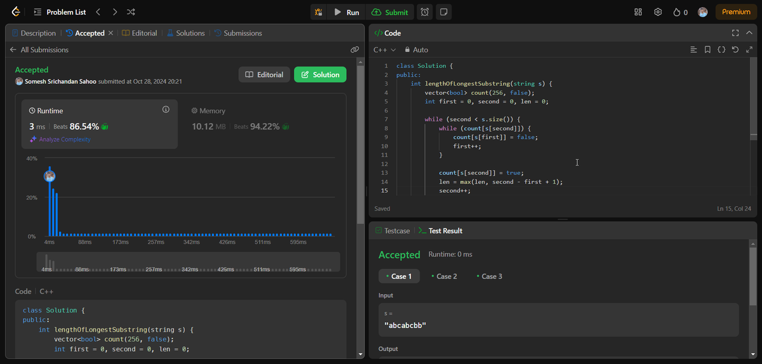This screenshot has width=762, height=364.
Task: Copy the submission link icon
Action: [x=354, y=49]
